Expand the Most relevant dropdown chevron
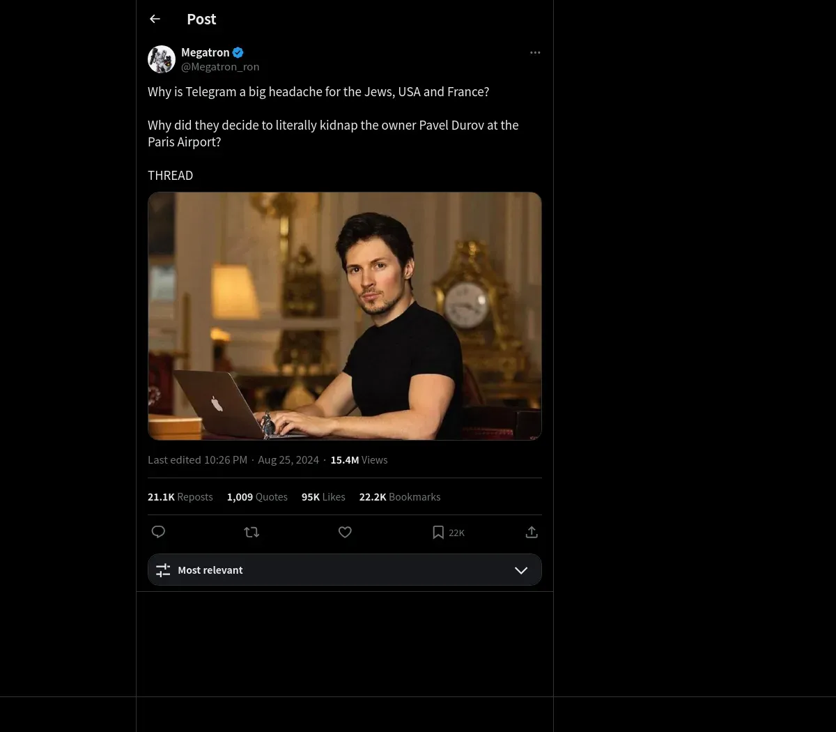Image resolution: width=836 pixels, height=732 pixels. (521, 570)
